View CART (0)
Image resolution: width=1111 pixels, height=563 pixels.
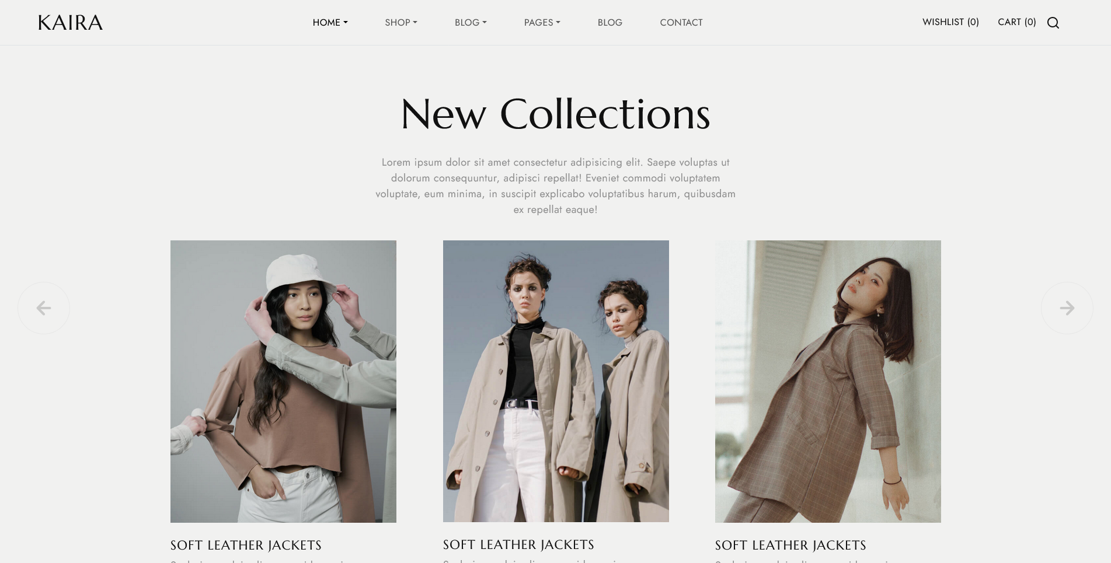[x=1016, y=22]
